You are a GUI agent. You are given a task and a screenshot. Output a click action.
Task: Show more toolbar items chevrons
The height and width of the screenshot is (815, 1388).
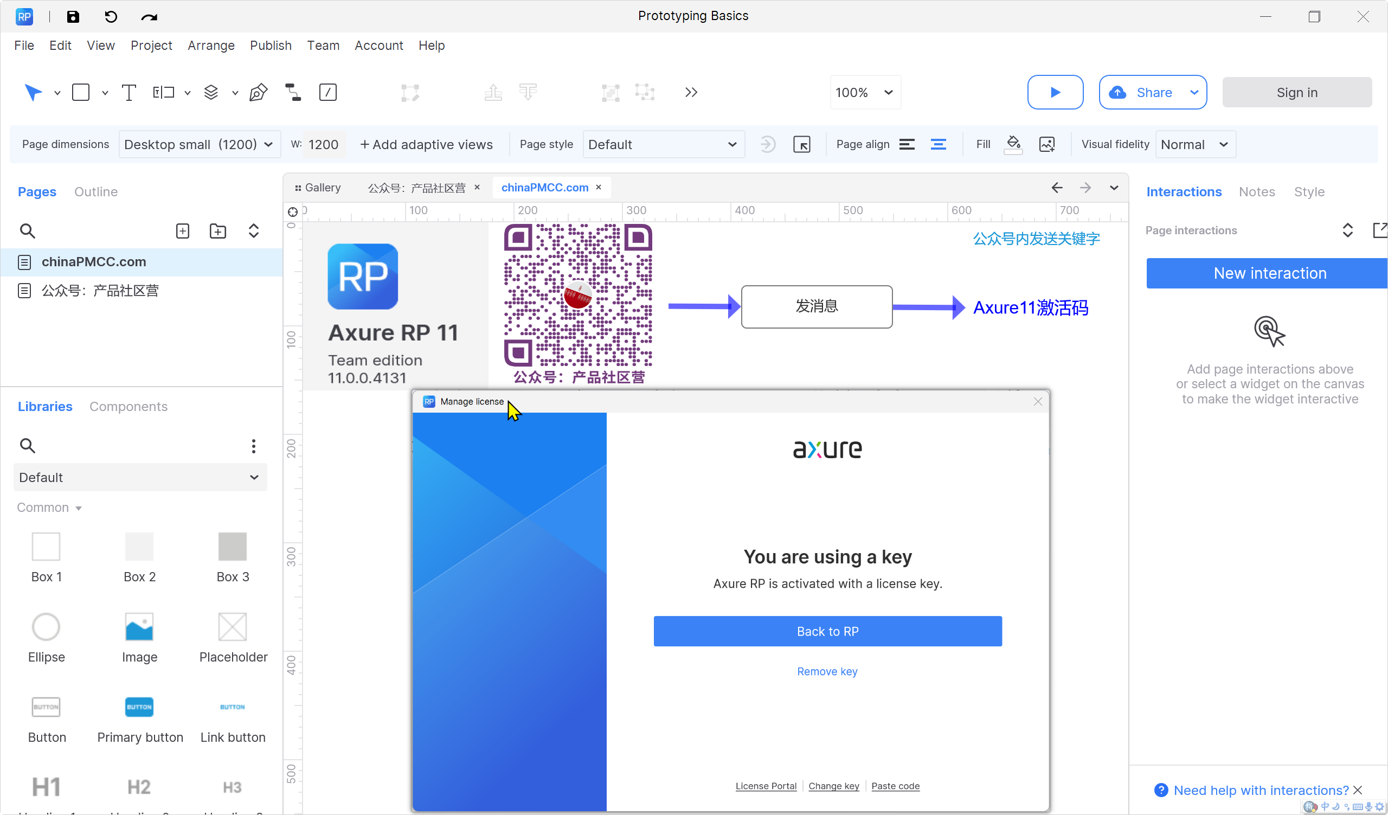(x=691, y=93)
